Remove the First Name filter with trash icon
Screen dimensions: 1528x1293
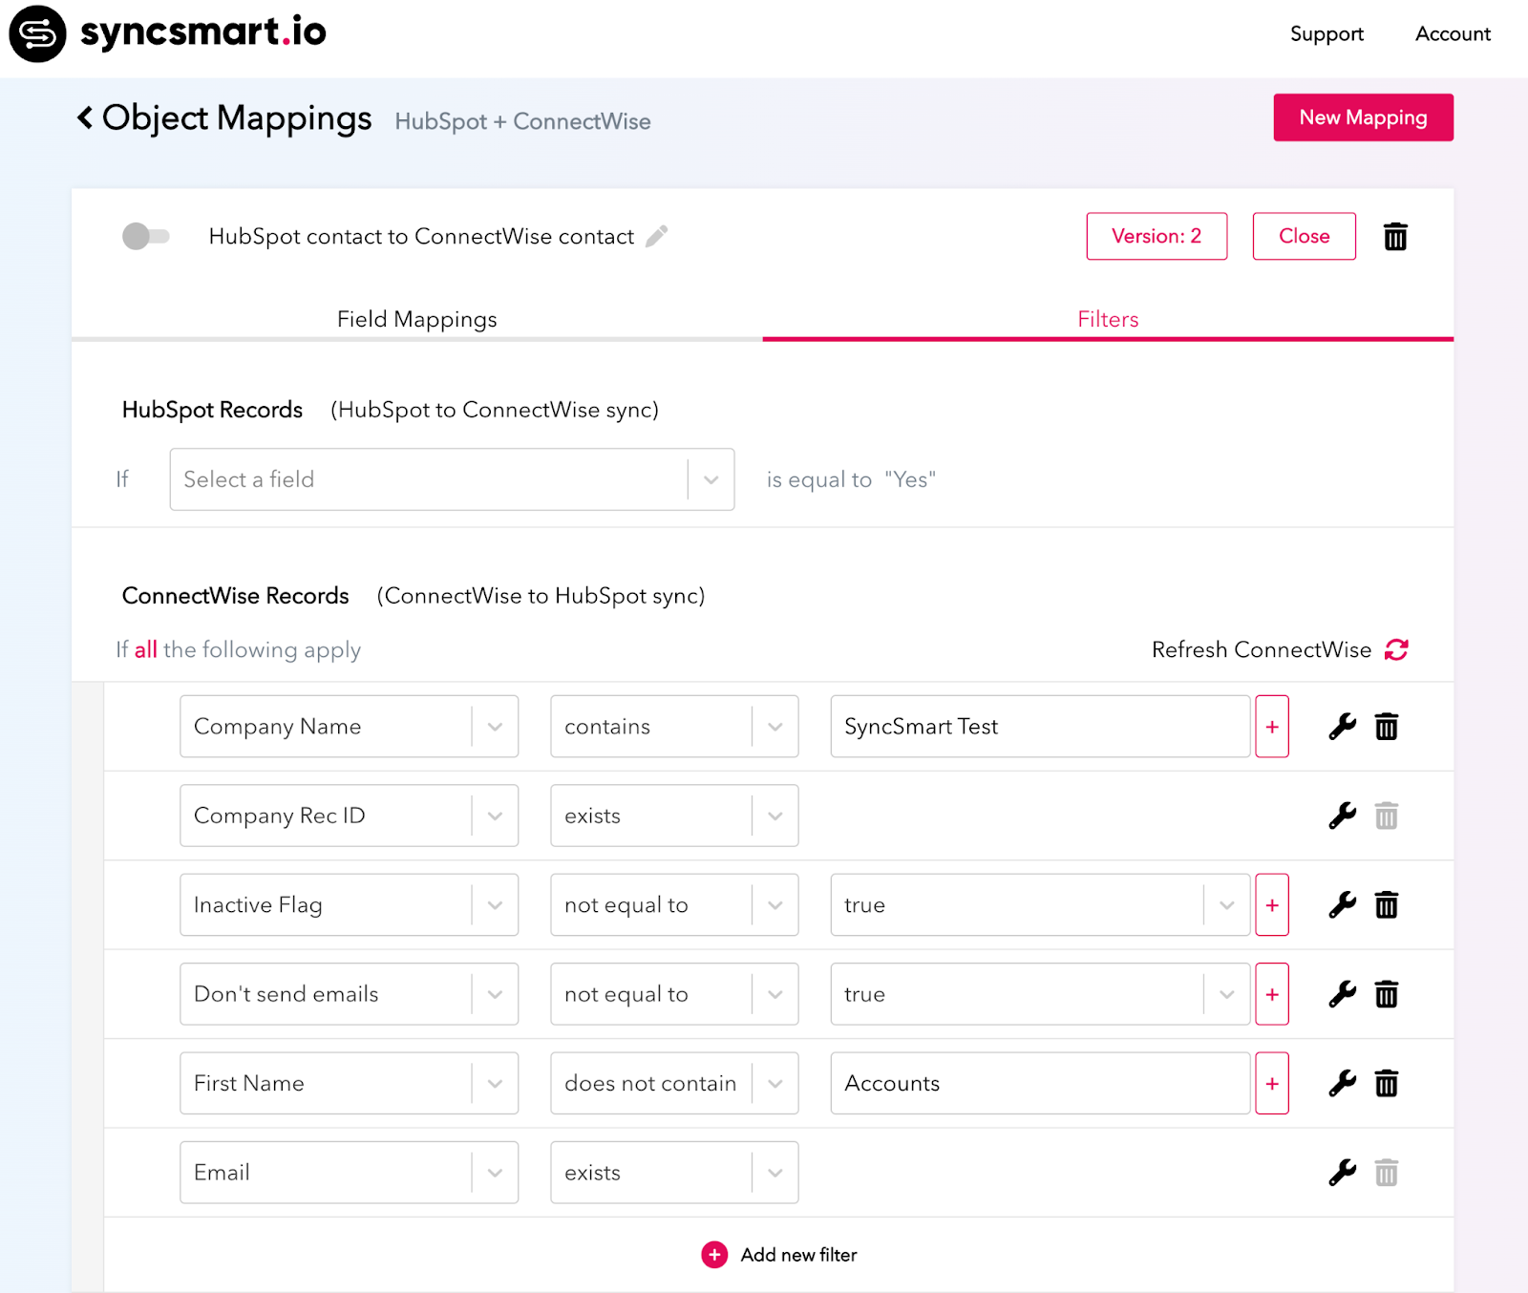1386,1084
